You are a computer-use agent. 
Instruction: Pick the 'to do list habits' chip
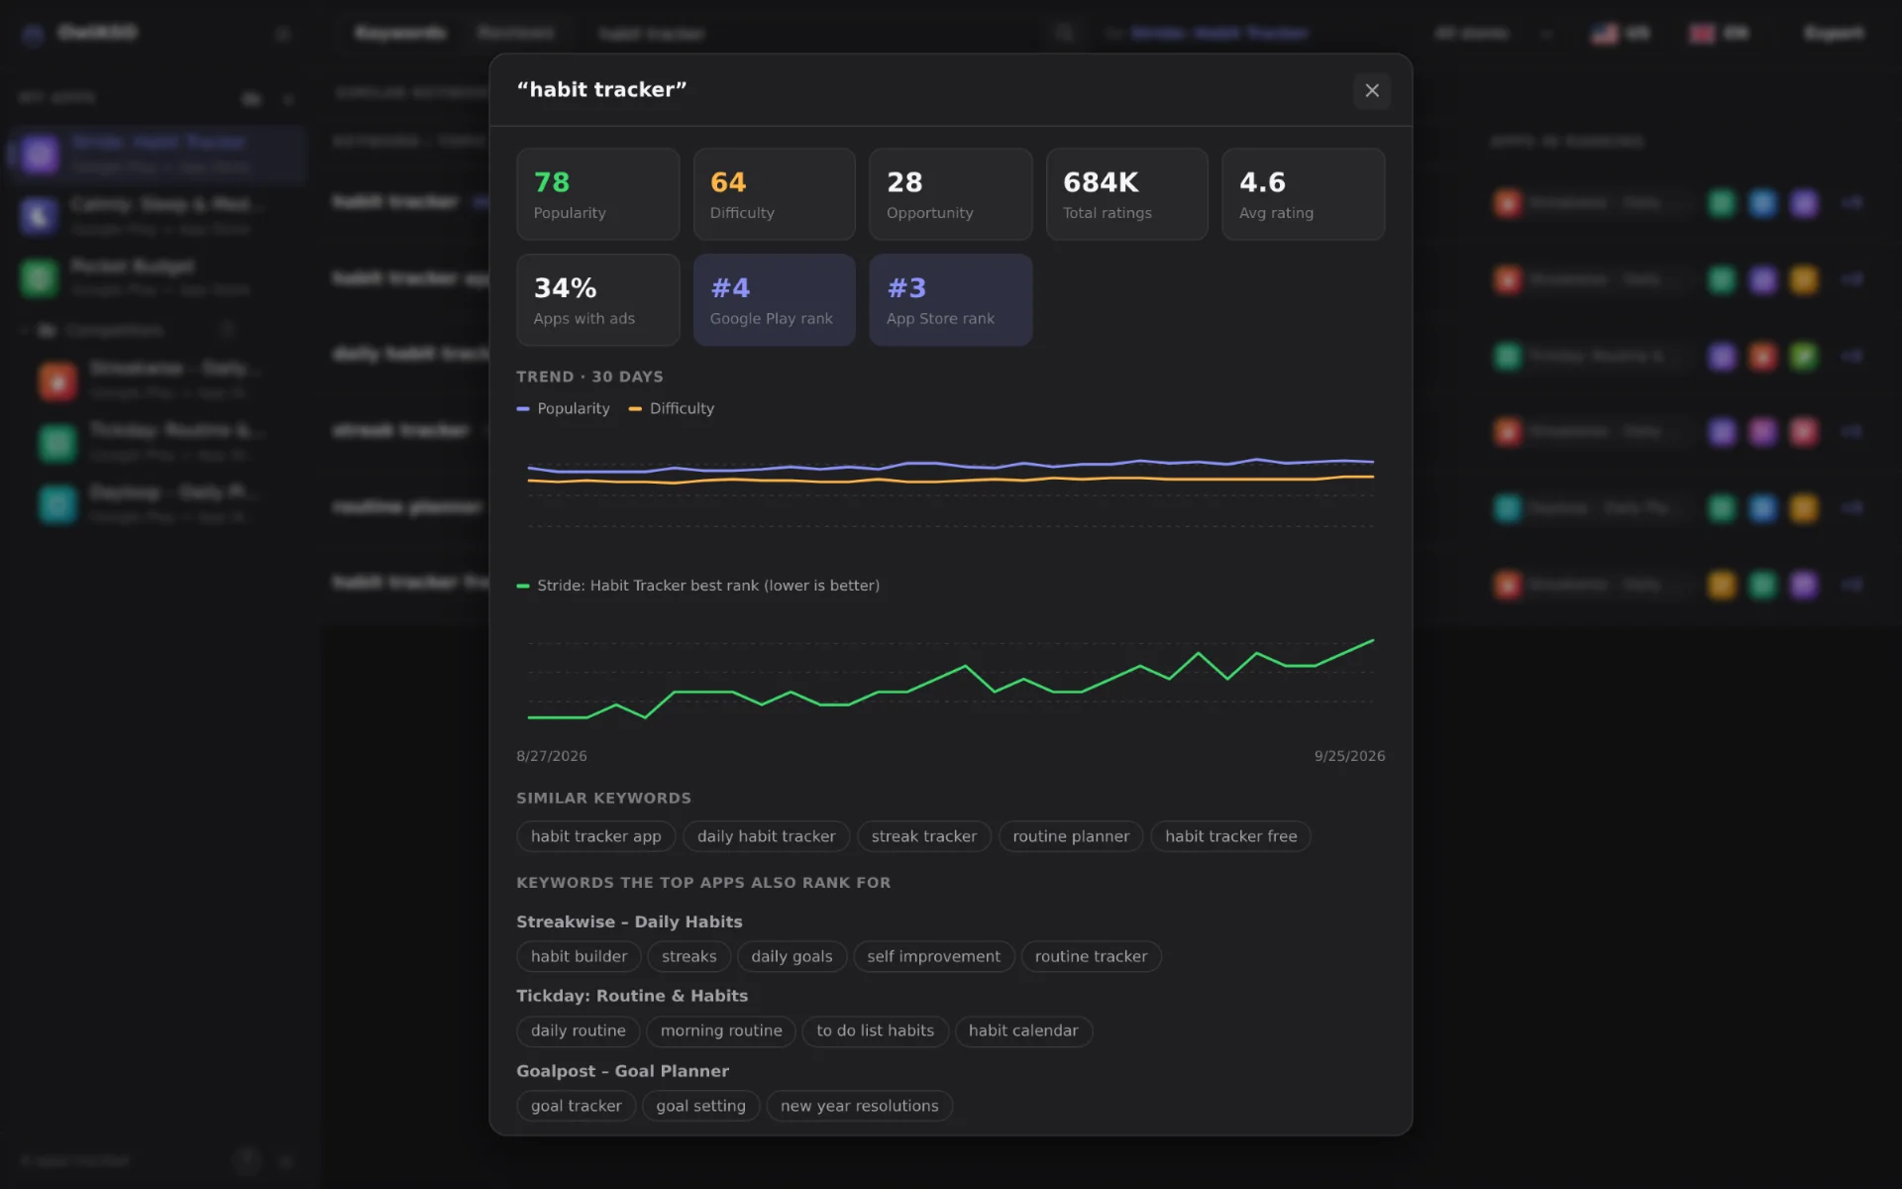(x=875, y=1030)
